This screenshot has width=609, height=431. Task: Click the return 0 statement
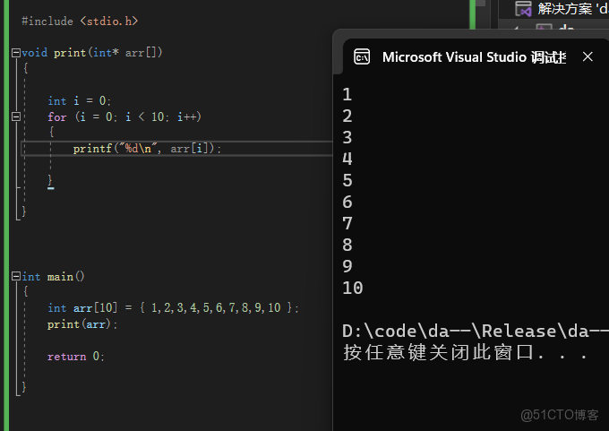76,357
